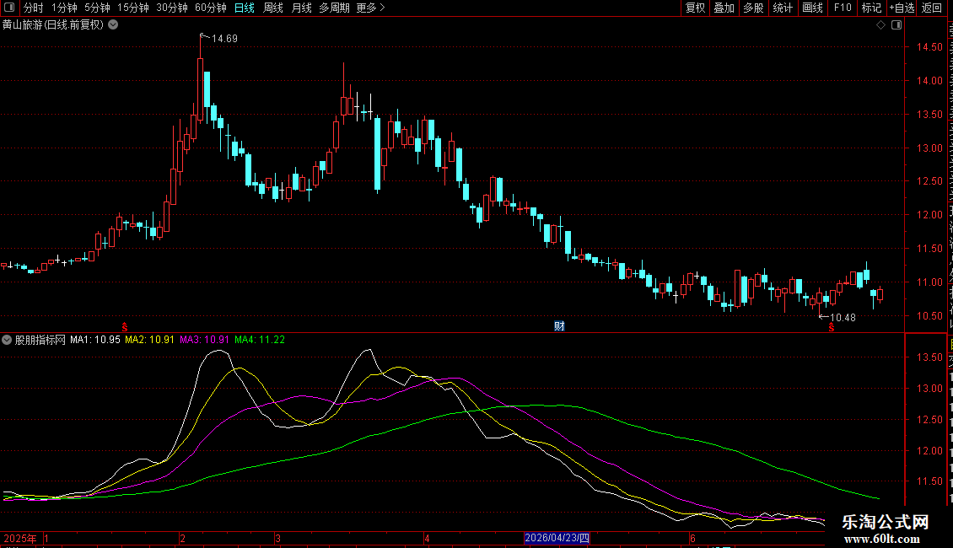Click the 2025年 year label on time axis
This screenshot has width=953, height=548.
pyautogui.click(x=20, y=538)
